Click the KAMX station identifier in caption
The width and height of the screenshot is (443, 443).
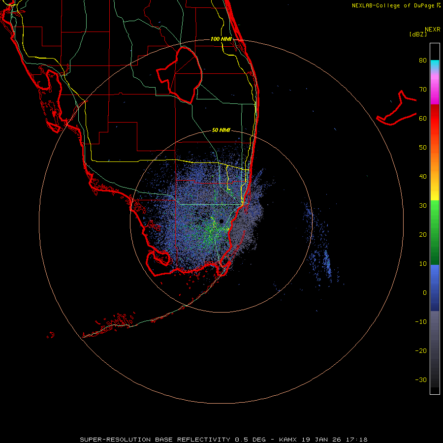pos(287,440)
